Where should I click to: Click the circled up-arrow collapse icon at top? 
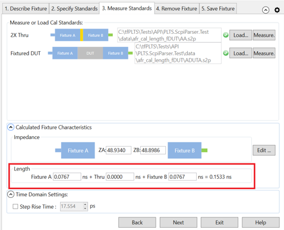click(266, 10)
